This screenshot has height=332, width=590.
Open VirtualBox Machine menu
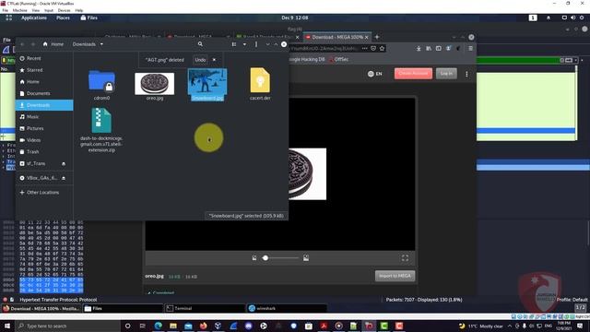coord(20,10)
